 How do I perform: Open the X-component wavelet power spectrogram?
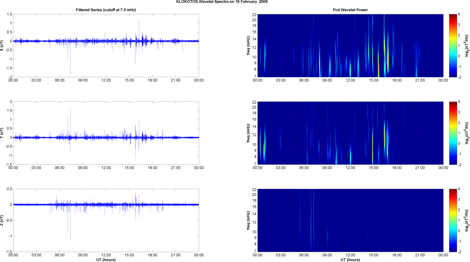click(x=350, y=46)
